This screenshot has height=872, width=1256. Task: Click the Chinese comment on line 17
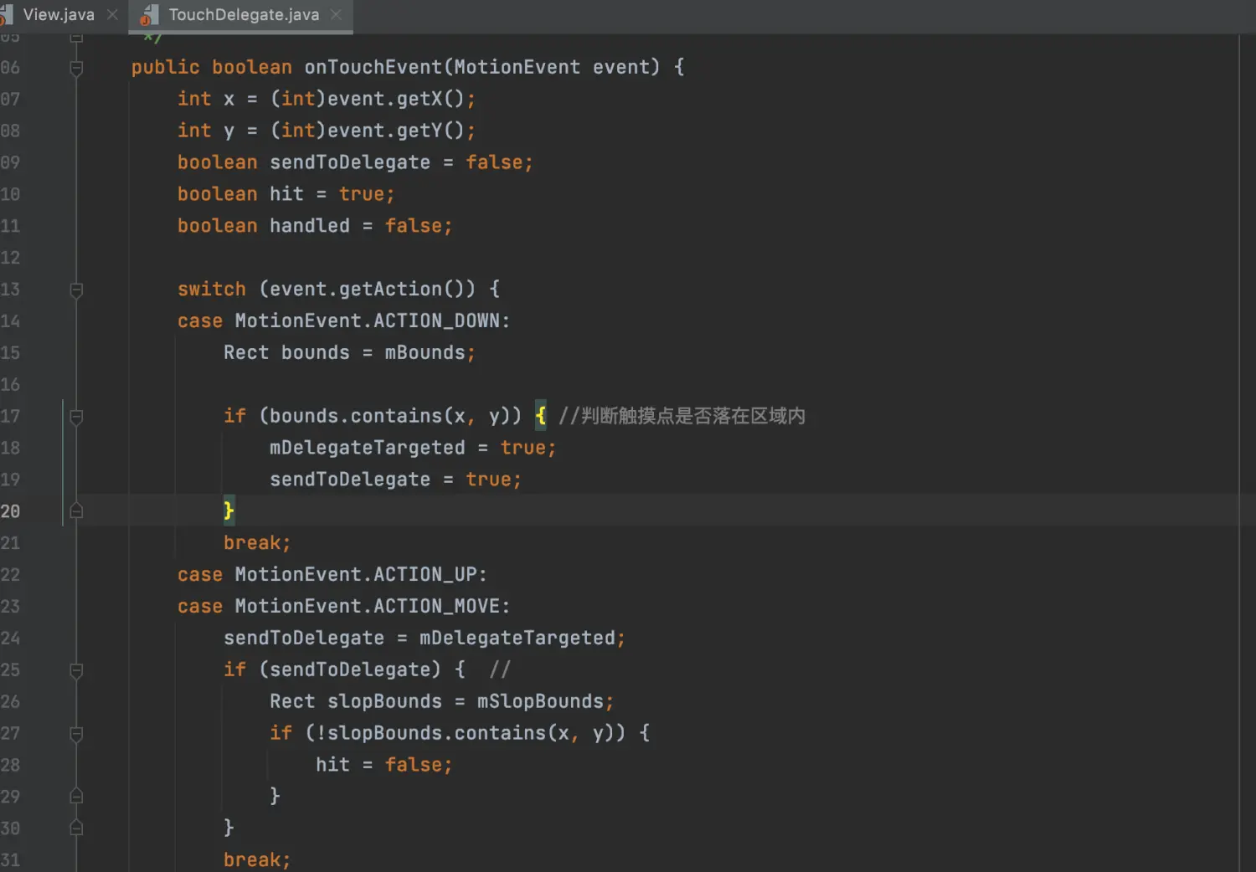(x=682, y=416)
